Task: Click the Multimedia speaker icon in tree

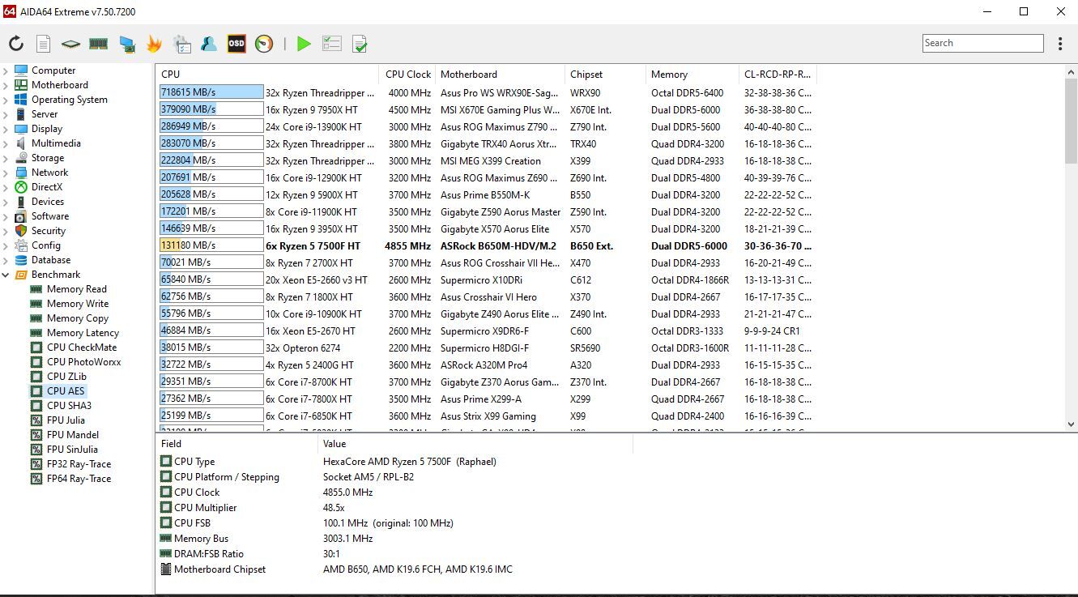Action: [21, 143]
